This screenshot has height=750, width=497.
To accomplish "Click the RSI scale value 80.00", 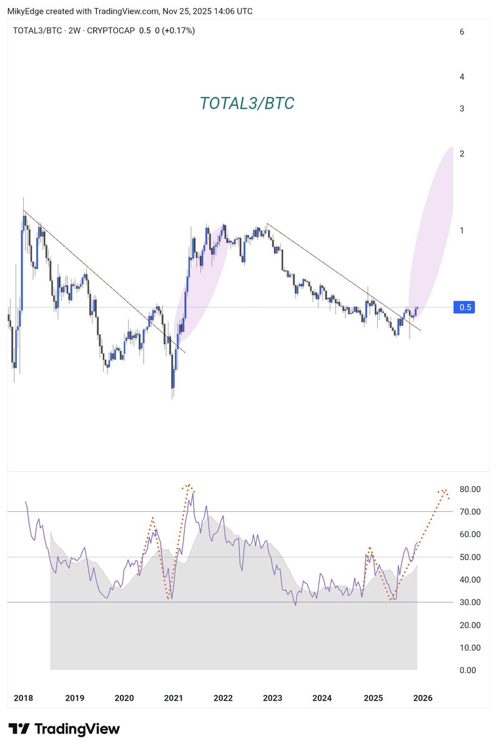I will 469,489.
